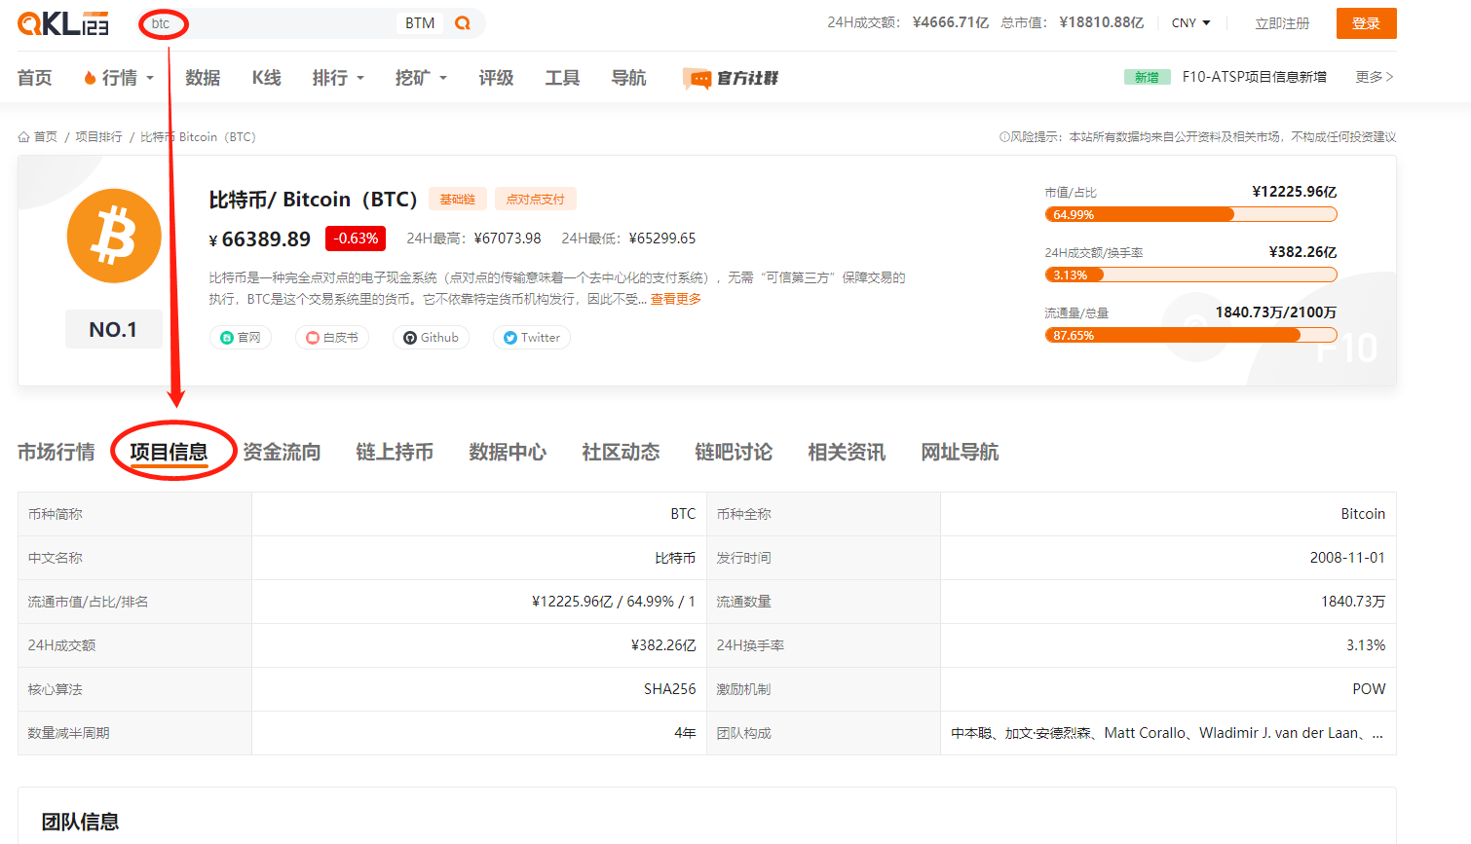Expand the 挖矿 menu dropdown

point(443,78)
